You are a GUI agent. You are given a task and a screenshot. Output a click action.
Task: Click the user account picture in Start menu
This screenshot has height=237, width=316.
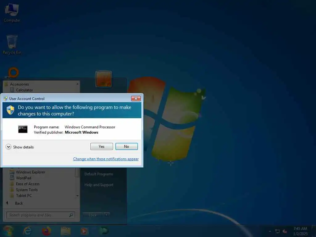click(104, 79)
